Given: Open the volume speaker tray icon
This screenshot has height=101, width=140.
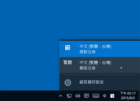Looking at the screenshot, I should [x=78, y=96].
